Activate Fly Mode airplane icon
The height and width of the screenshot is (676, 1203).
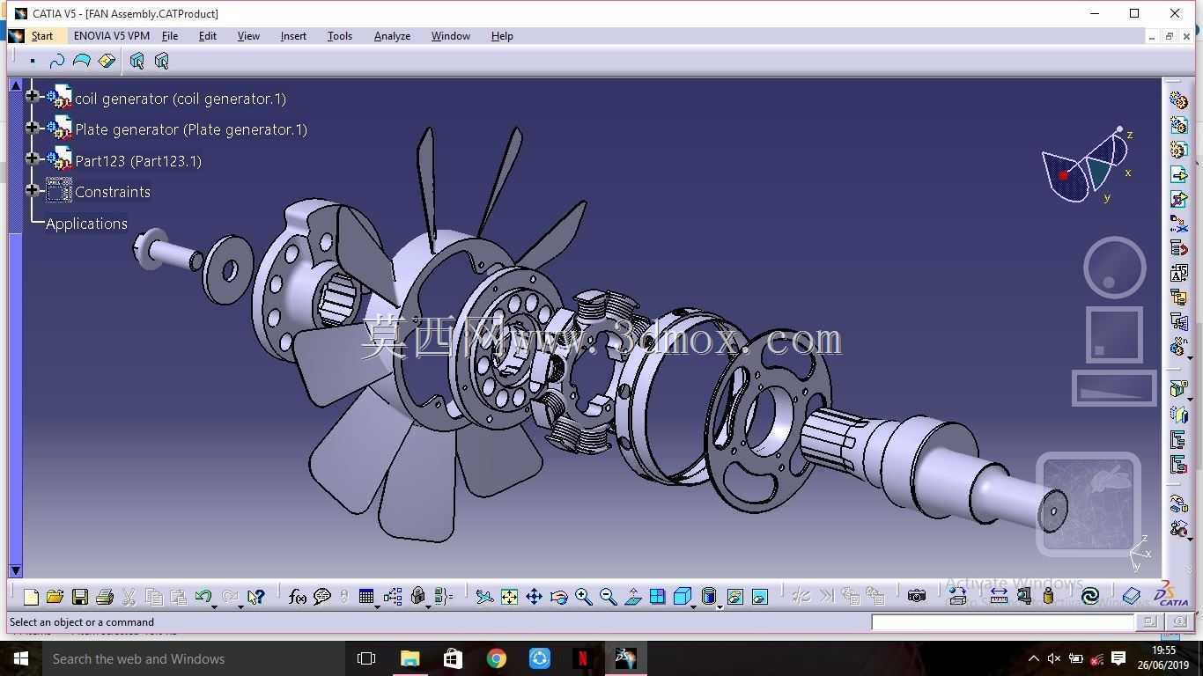pos(484,597)
